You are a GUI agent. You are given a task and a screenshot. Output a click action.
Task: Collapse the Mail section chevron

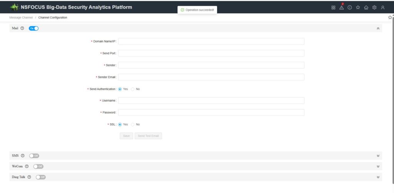click(x=378, y=28)
